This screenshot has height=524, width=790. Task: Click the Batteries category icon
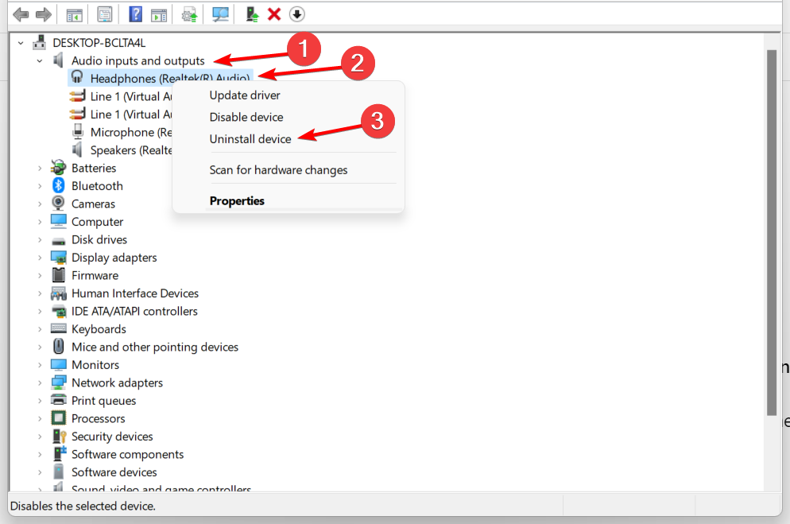pos(59,167)
